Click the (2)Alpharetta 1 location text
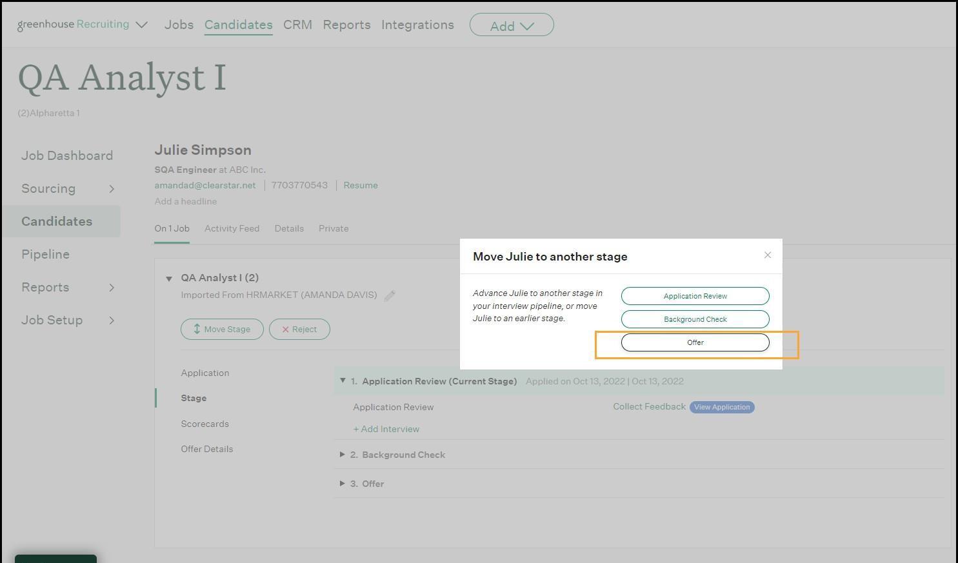The image size is (958, 563). [x=48, y=113]
